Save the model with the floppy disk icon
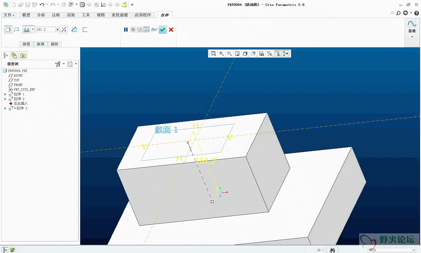The width and height of the screenshot is (421, 253). click(28, 5)
